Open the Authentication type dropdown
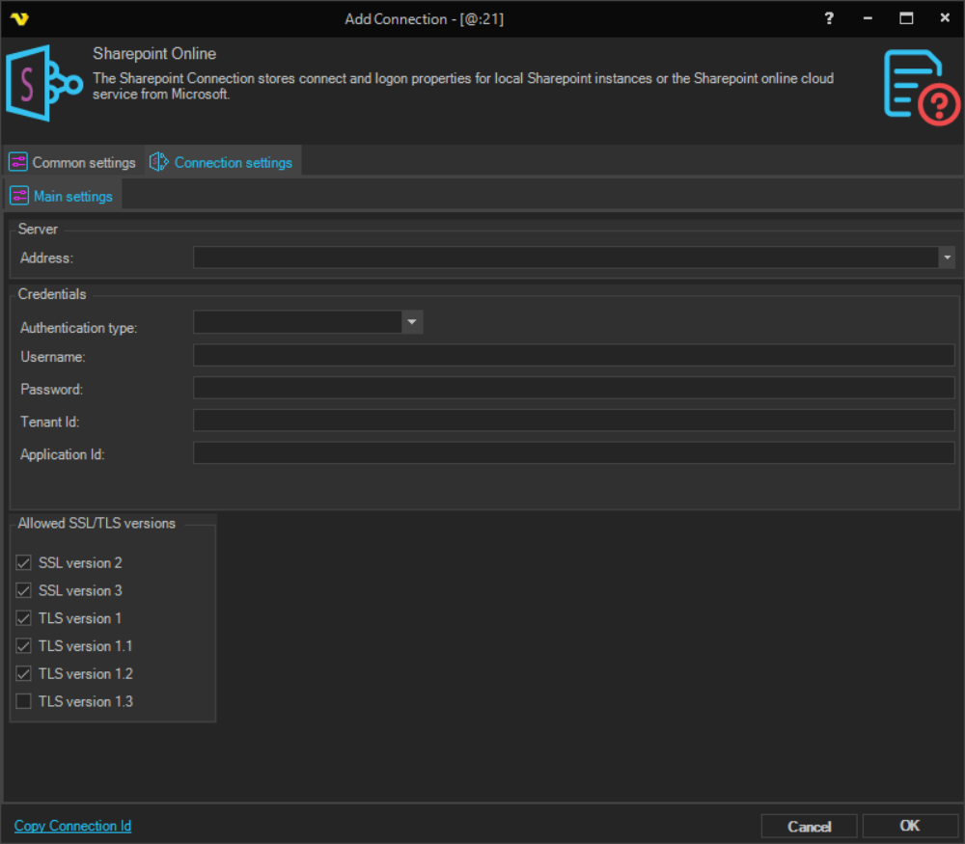Viewport: 965px width, 844px height. pos(412,322)
